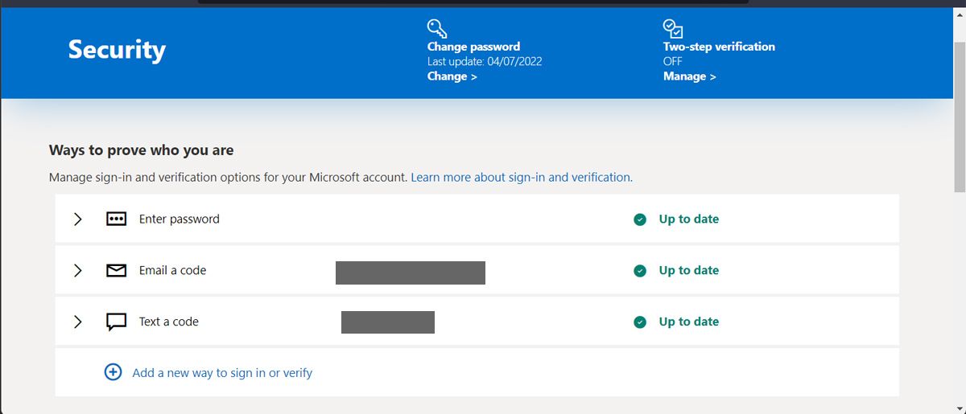Open the Change password link

[x=452, y=76]
